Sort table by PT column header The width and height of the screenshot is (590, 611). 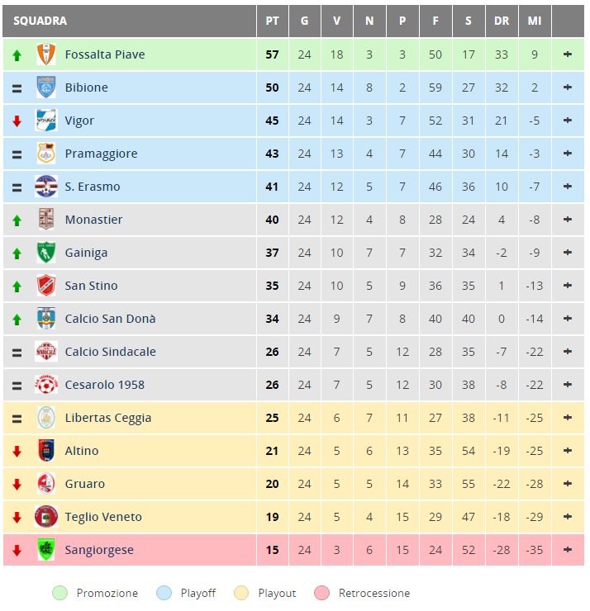[272, 21]
